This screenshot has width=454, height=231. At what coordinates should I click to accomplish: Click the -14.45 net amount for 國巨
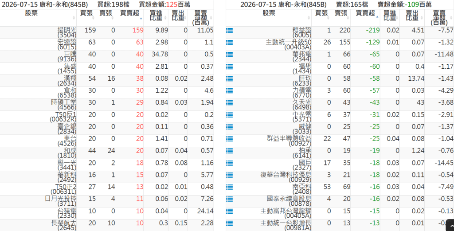pyautogui.click(x=444, y=163)
